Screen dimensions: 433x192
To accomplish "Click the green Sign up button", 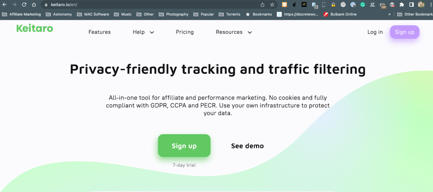I will [184, 146].
